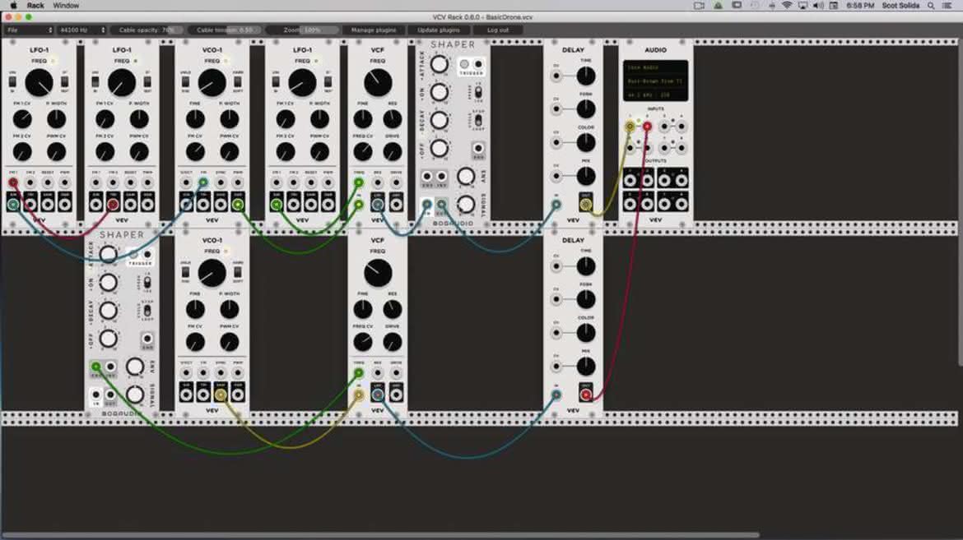Open the 44100 Hz sample rate dropdown
The width and height of the screenshot is (963, 540).
coord(81,30)
